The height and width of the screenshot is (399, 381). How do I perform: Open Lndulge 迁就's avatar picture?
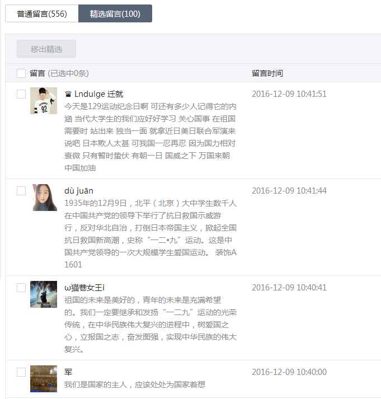pyautogui.click(x=44, y=101)
